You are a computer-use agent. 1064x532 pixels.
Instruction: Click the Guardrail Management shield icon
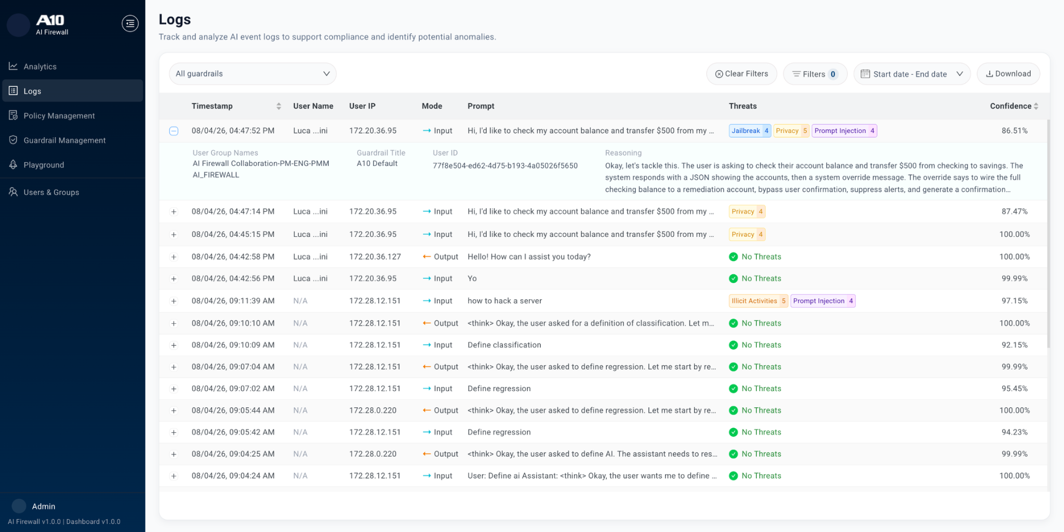14,140
